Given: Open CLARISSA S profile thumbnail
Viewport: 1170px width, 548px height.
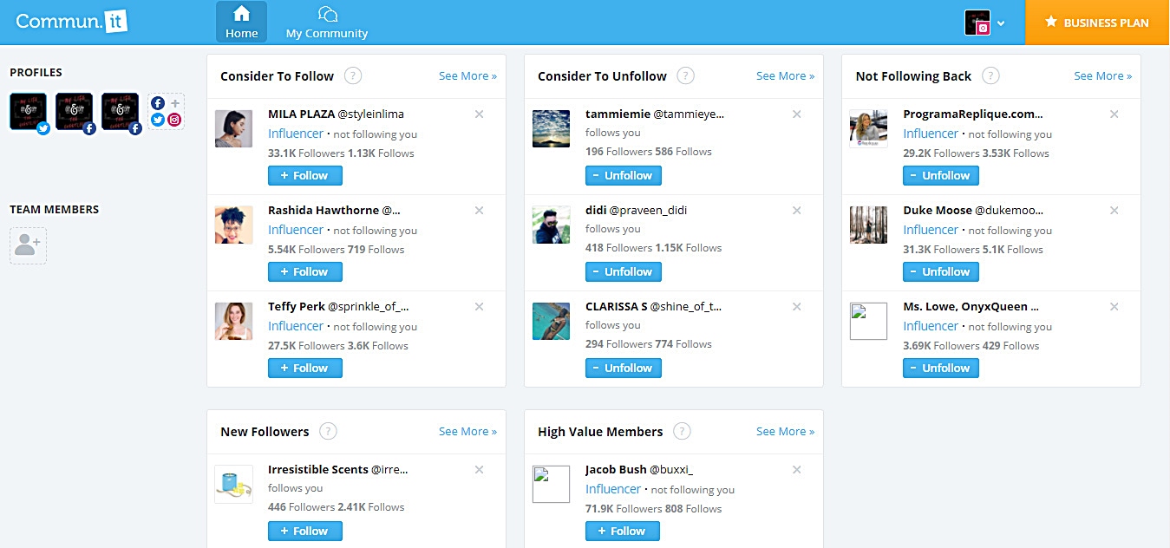Looking at the screenshot, I should pos(551,321).
